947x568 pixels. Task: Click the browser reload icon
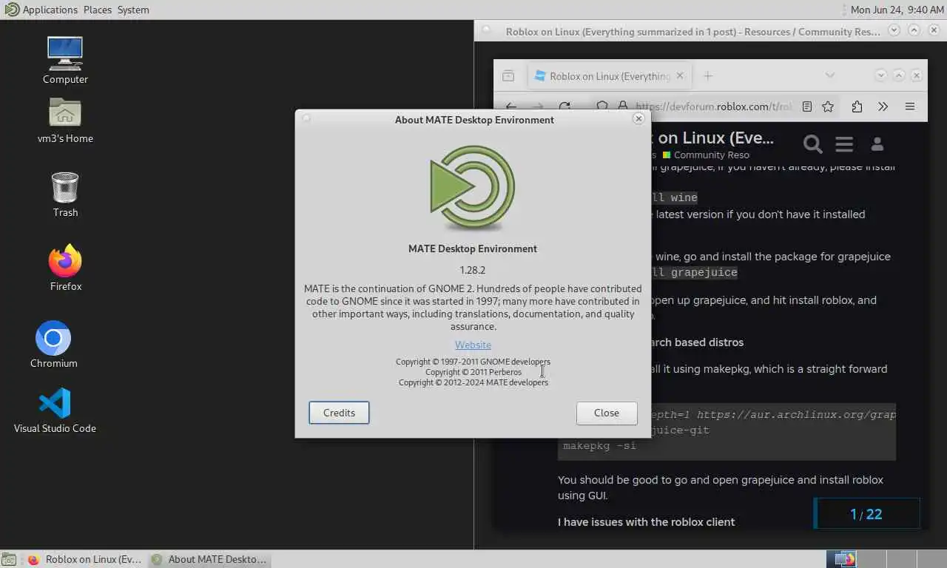[x=565, y=106]
